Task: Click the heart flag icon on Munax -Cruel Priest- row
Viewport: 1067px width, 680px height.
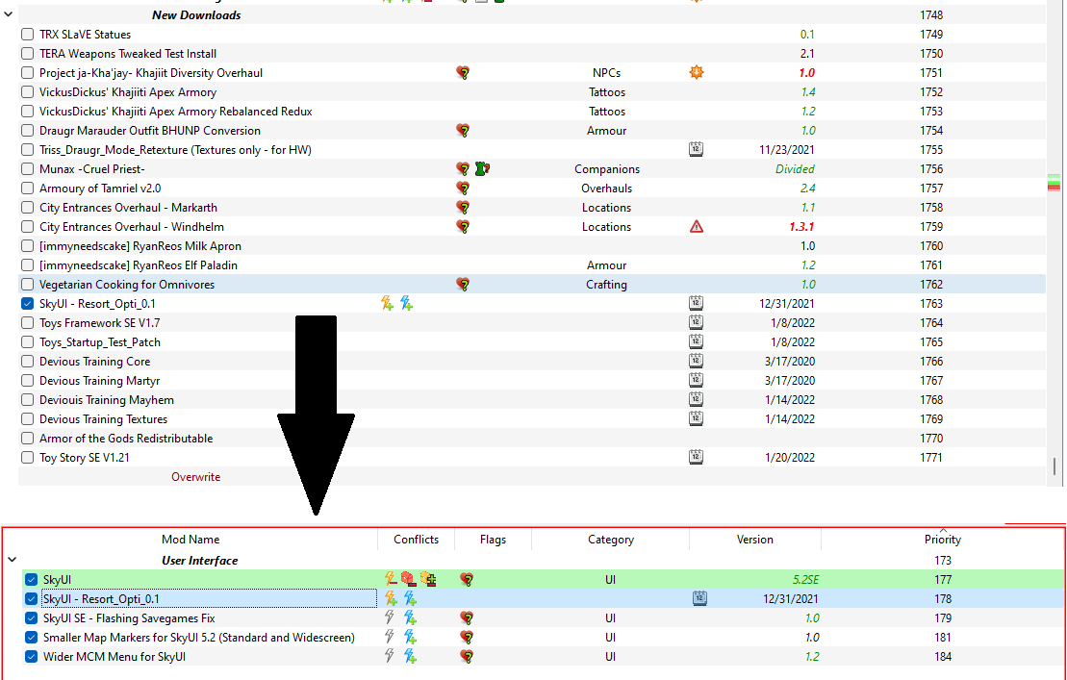Action: [x=463, y=168]
